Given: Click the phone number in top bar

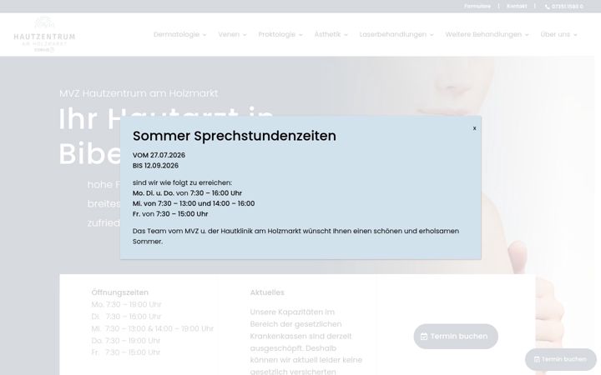Looking at the screenshot, I should point(564,7).
